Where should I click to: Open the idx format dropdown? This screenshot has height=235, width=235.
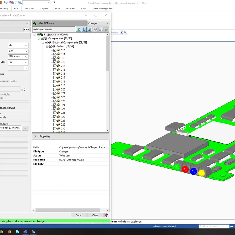pyautogui.click(x=18, y=45)
